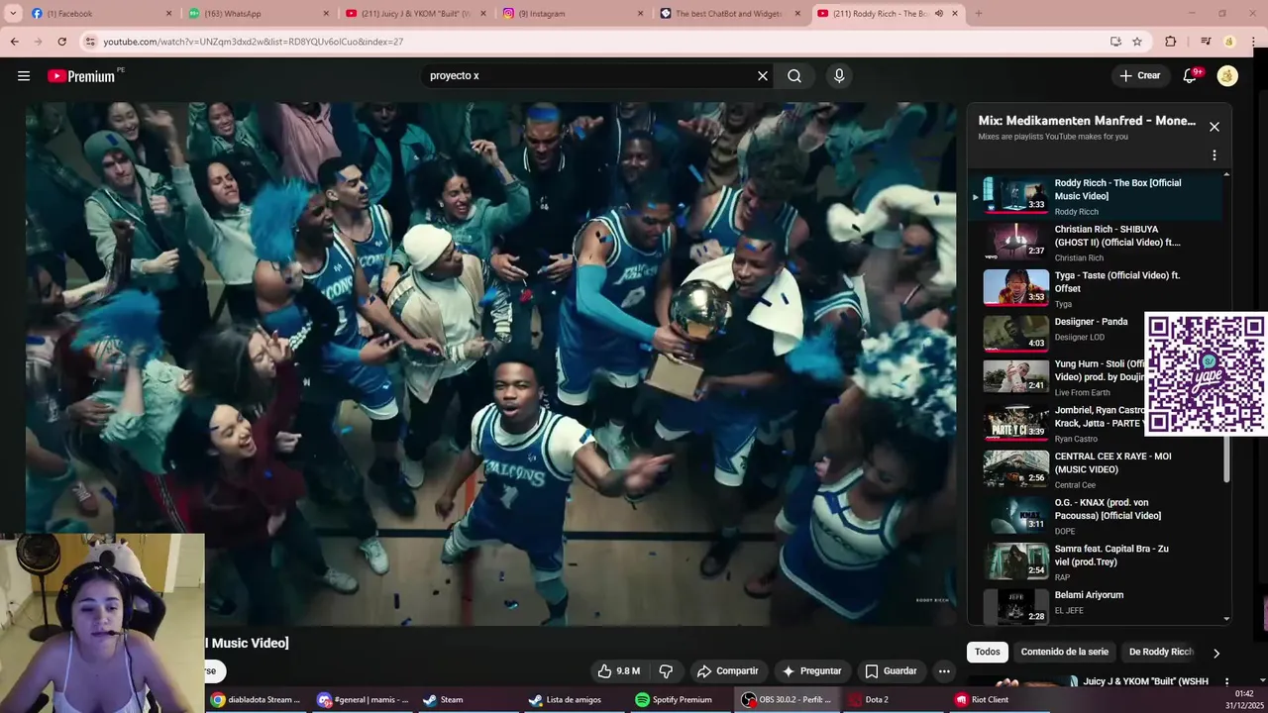Image resolution: width=1268 pixels, height=713 pixels.
Task: Run search with magnifier icon
Action: click(794, 76)
